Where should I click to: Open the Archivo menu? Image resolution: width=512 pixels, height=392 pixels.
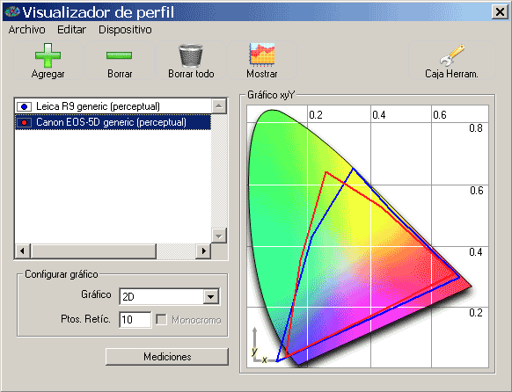click(26, 30)
